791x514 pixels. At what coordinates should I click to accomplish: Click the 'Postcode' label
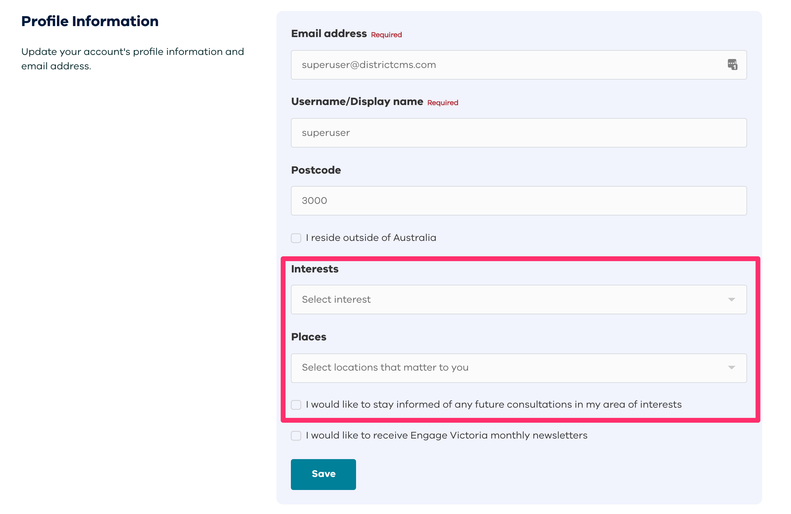(316, 170)
